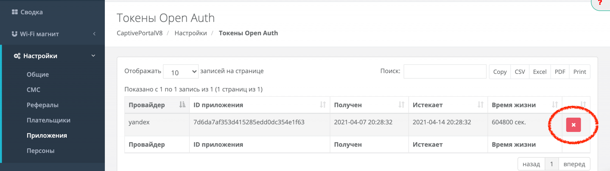The width and height of the screenshot is (610, 171).
Task: Sort by Получен column sort icon
Action: pos(402,105)
